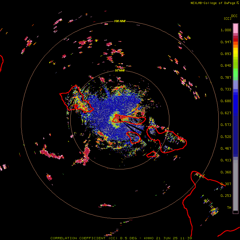
Task: Click the 0.467 color scale value
Action: pos(226,149)
